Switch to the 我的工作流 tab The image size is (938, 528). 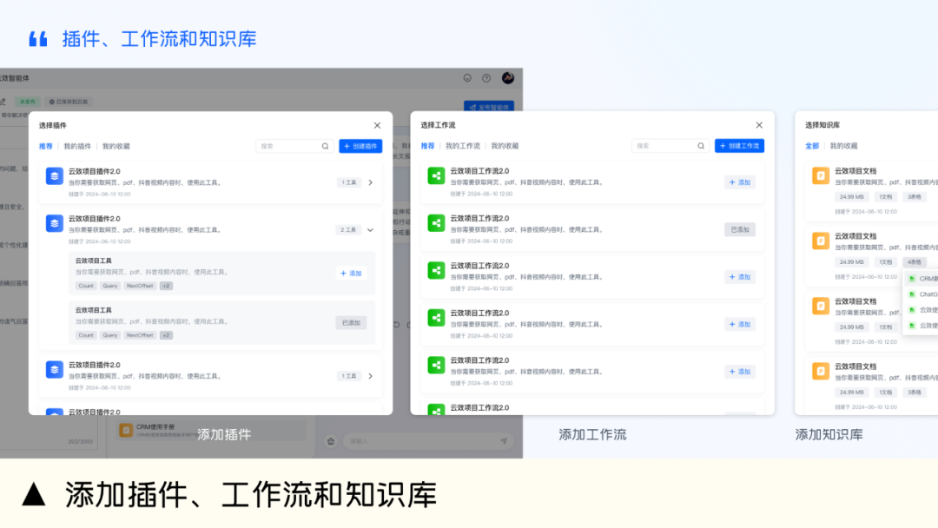click(463, 146)
